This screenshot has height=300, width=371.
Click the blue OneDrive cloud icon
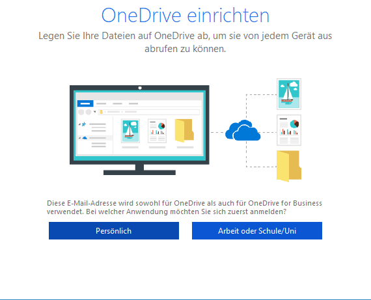pyautogui.click(x=243, y=130)
